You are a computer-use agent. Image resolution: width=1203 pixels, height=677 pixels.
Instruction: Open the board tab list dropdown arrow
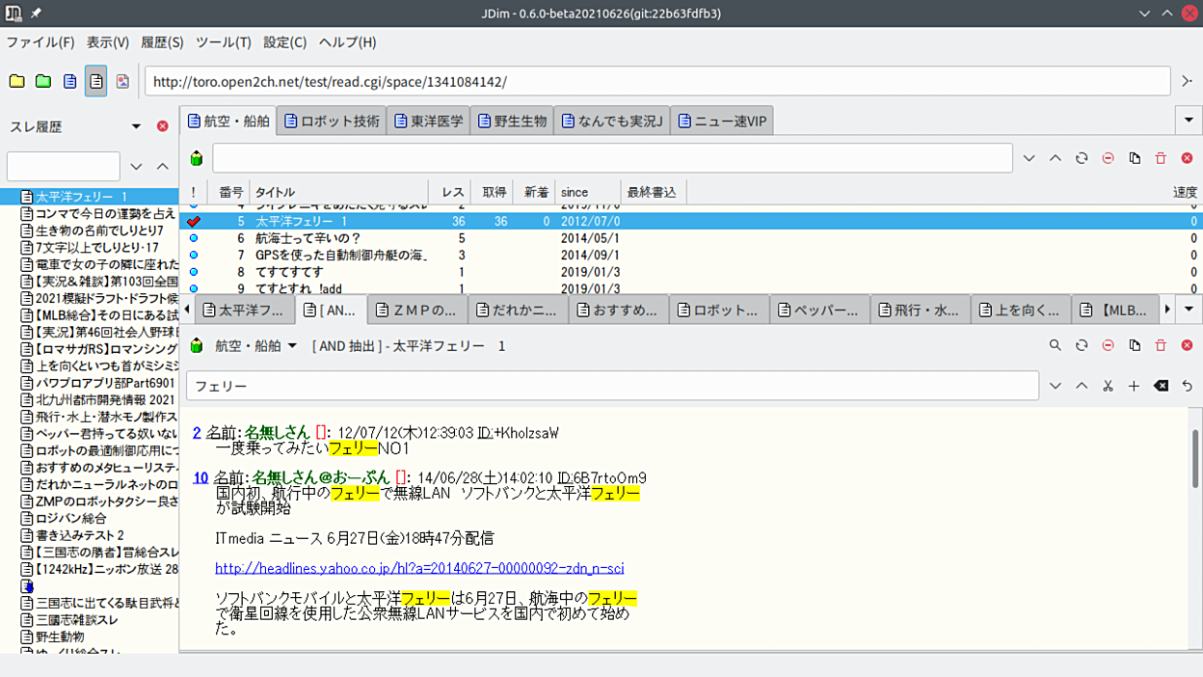(x=1189, y=121)
